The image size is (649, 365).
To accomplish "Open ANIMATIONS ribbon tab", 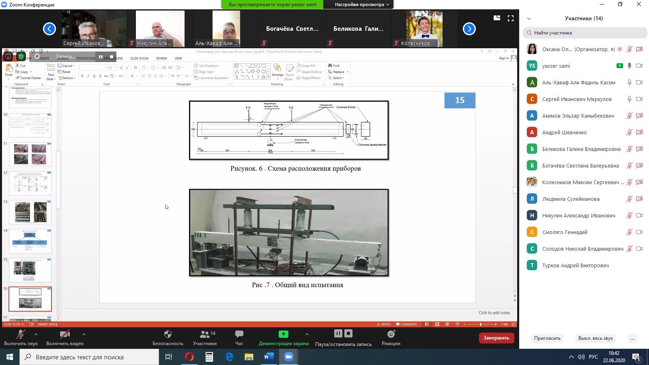I will pos(113,58).
